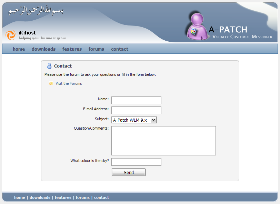Open downloads in the top navigation

coord(43,49)
